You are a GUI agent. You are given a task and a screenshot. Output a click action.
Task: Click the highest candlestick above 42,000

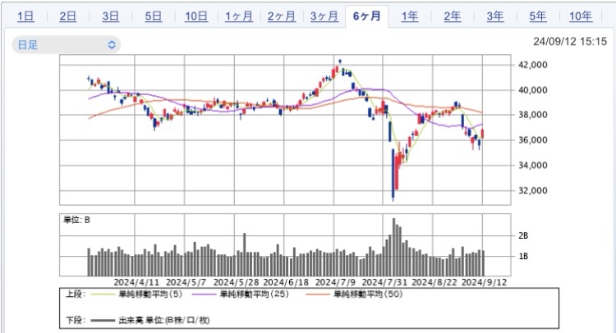340,62
